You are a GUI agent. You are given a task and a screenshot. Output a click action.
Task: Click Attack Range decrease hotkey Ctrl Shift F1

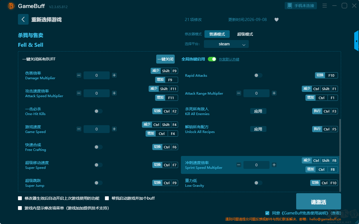[320, 89]
